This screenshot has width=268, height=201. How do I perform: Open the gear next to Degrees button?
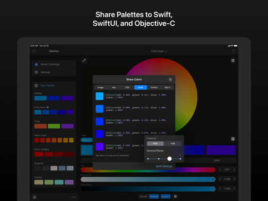[175, 196]
